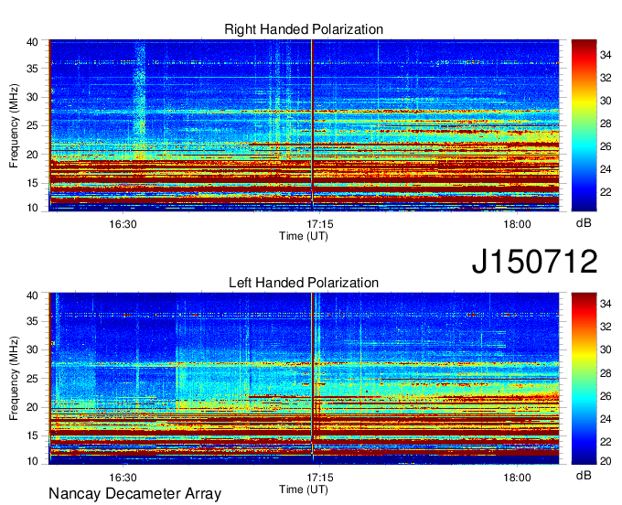Click the 'Time (UT)' label under the top plot
This screenshot has width=622, height=505.
tap(304, 236)
